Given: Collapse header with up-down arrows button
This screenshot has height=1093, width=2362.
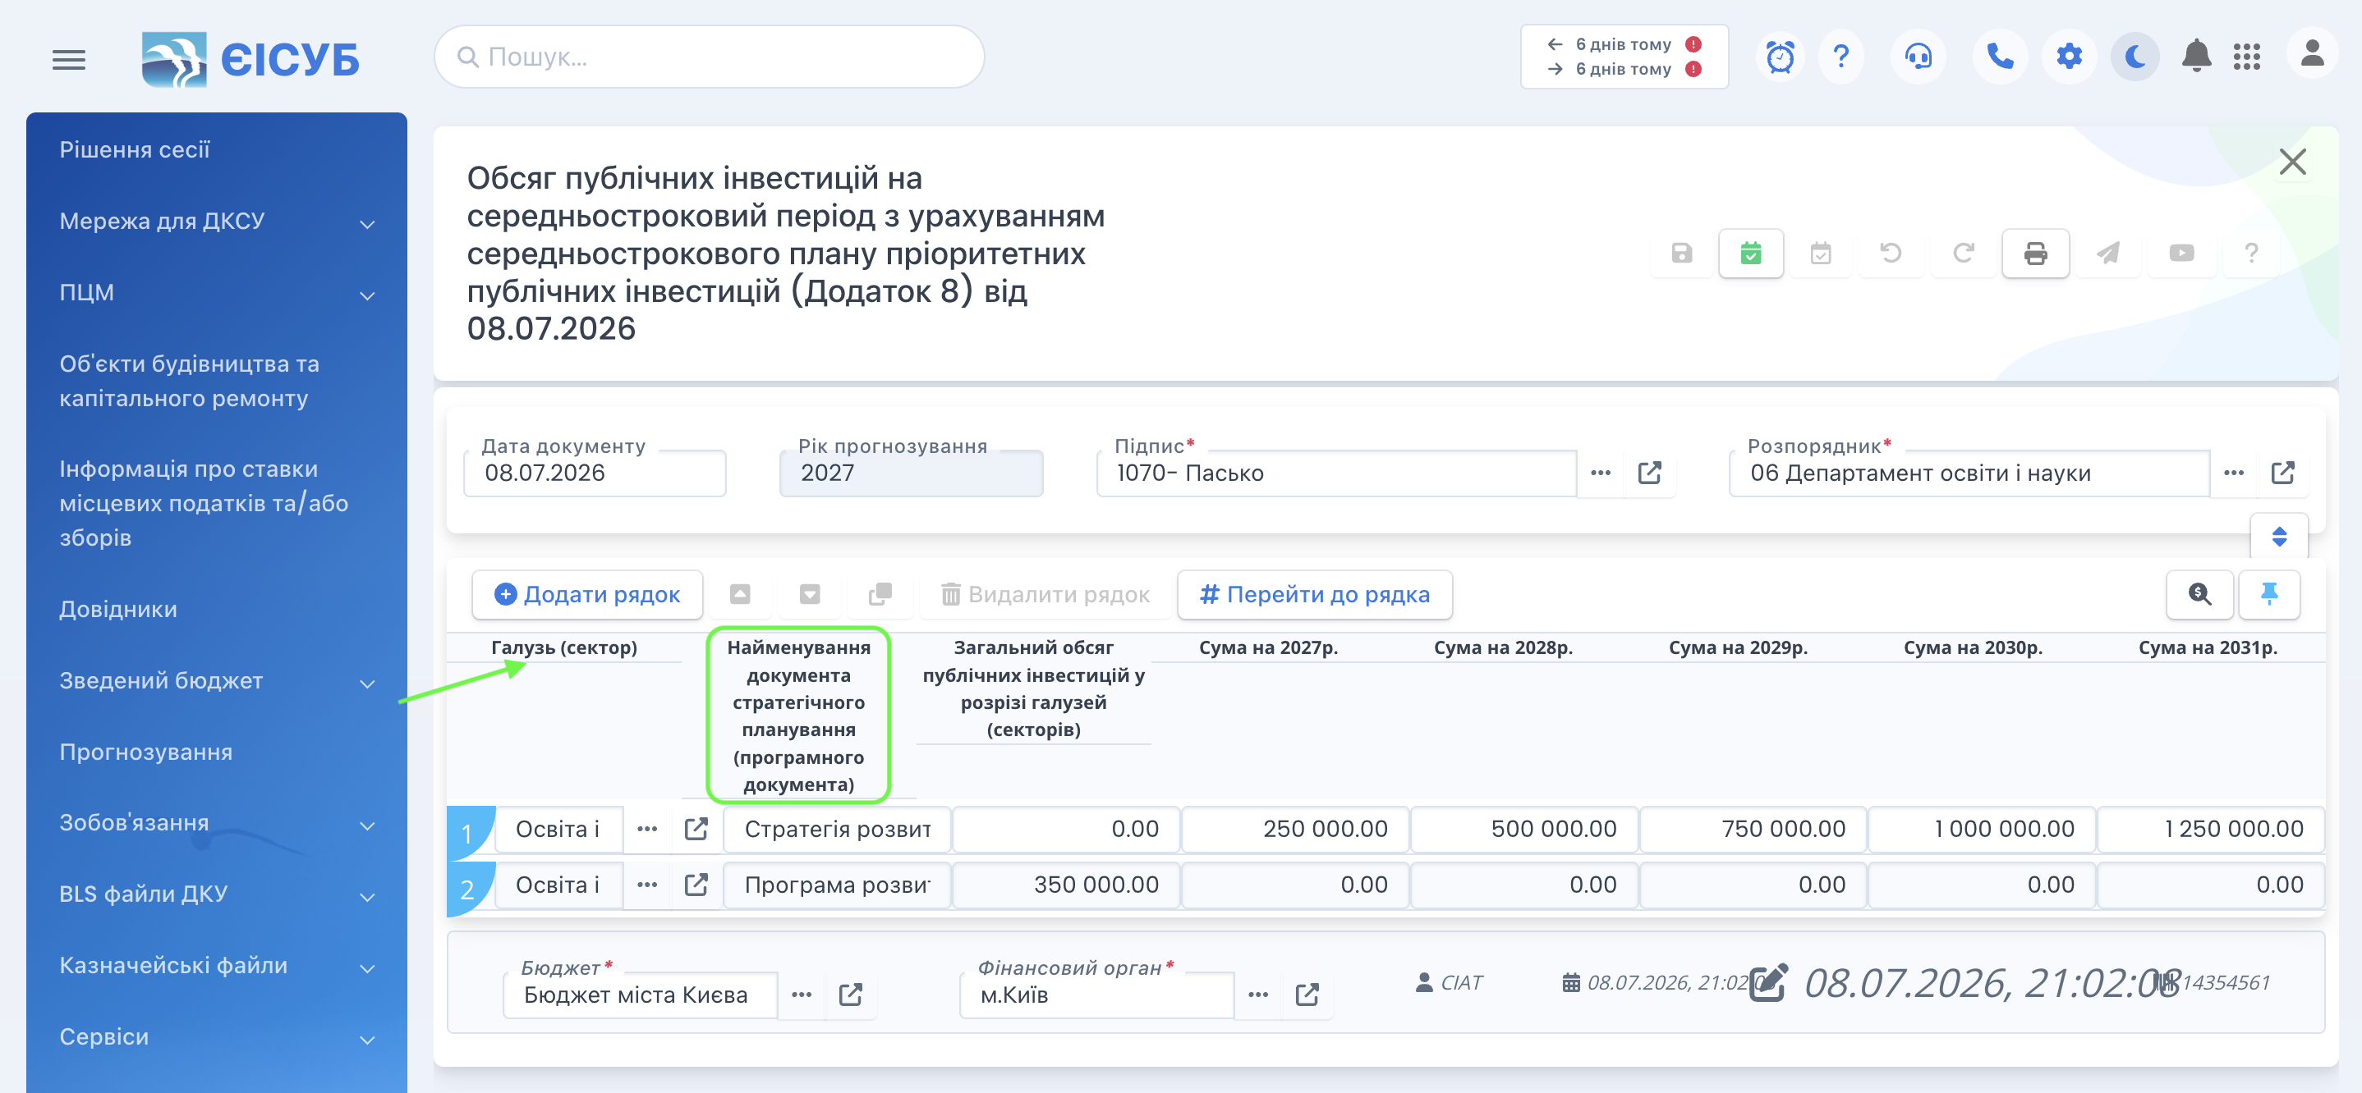Looking at the screenshot, I should [2278, 536].
